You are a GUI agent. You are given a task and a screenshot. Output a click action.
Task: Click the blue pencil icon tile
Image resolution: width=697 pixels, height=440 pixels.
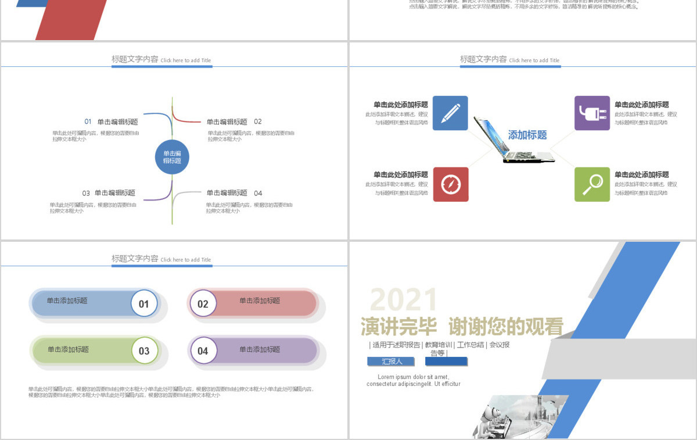(x=450, y=113)
